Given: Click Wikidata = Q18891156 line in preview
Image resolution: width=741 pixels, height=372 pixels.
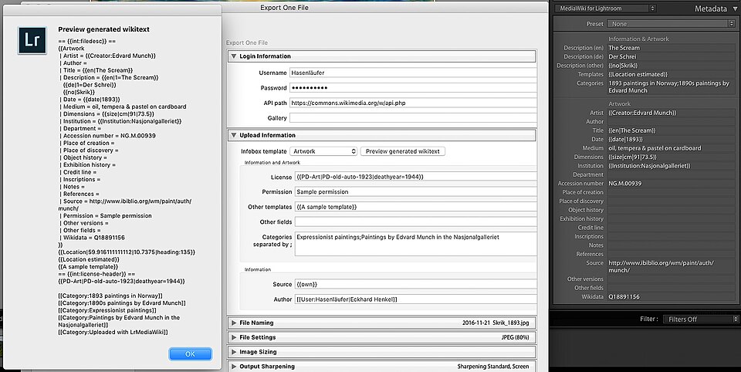Looking at the screenshot, I should click(x=92, y=238).
